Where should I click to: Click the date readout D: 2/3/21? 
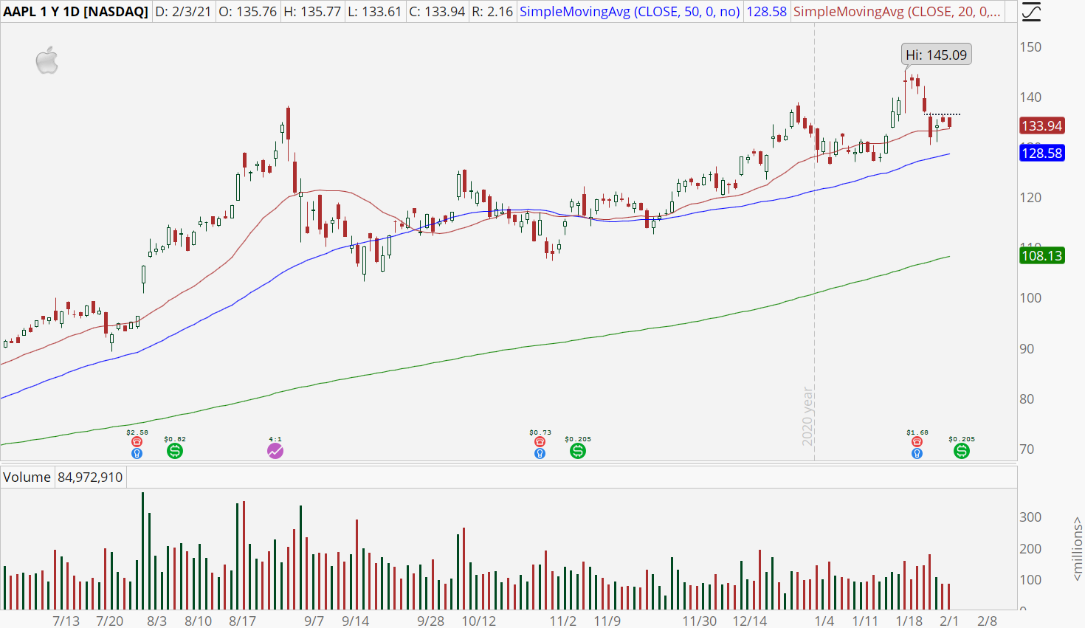point(184,12)
